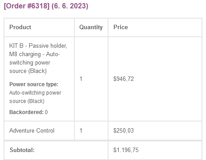
Task: Click the Subtotal label
Action: [22, 150]
